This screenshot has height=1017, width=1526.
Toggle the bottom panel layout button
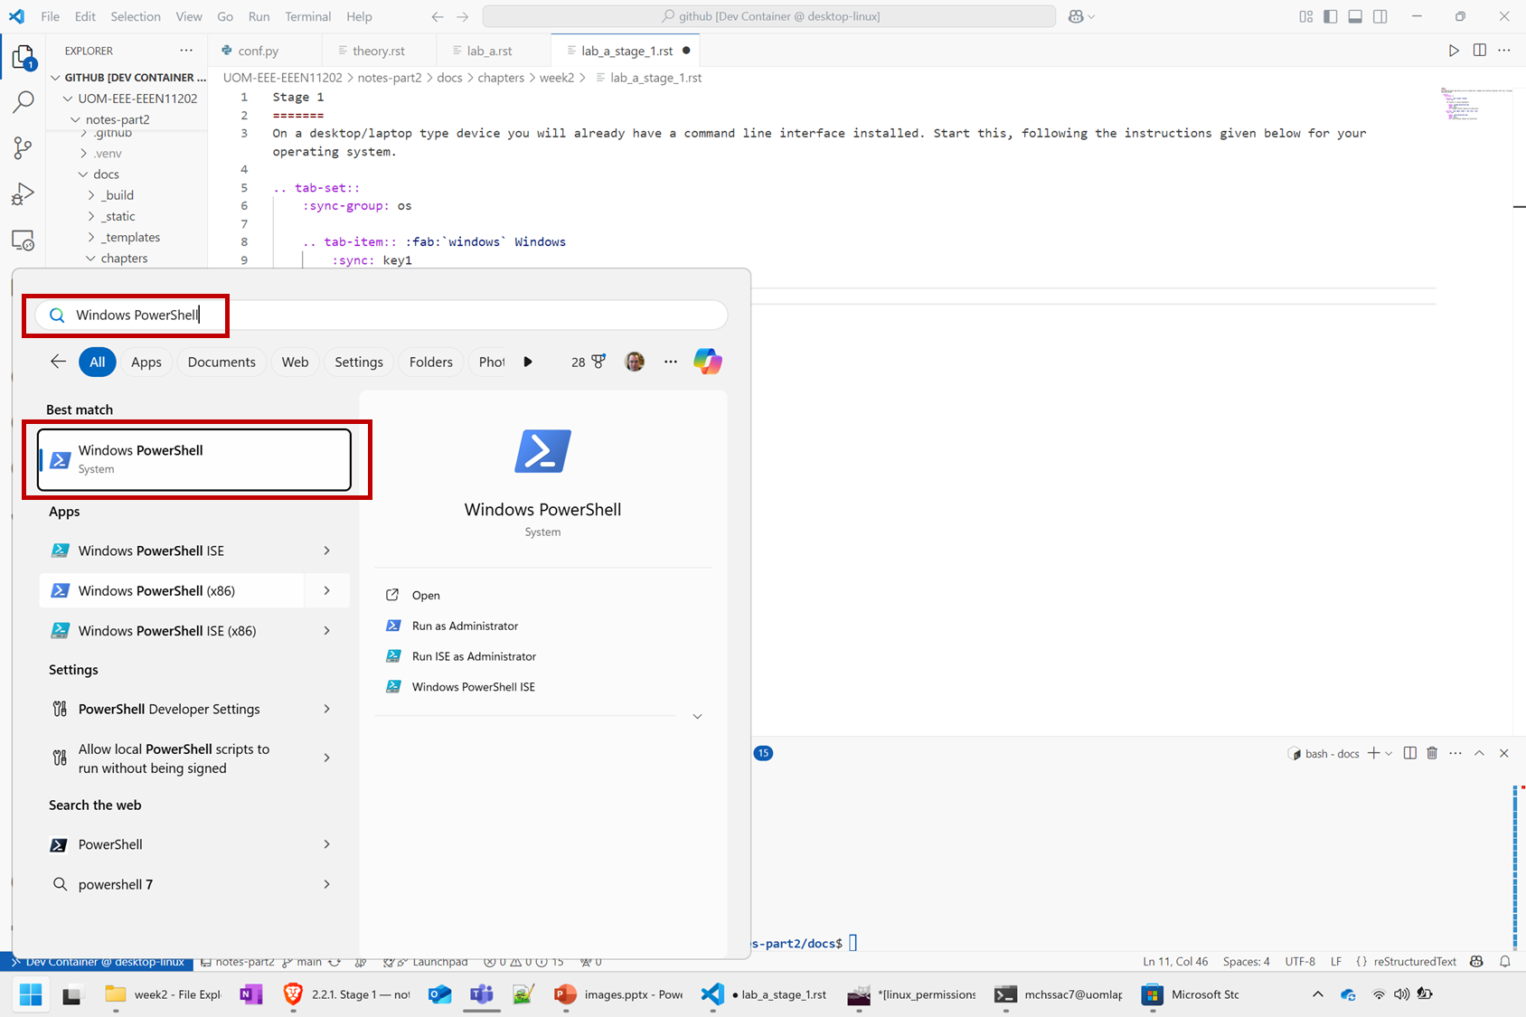click(1355, 16)
